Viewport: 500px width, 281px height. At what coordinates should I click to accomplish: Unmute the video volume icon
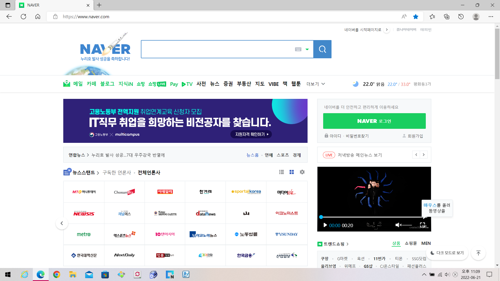tap(398, 225)
